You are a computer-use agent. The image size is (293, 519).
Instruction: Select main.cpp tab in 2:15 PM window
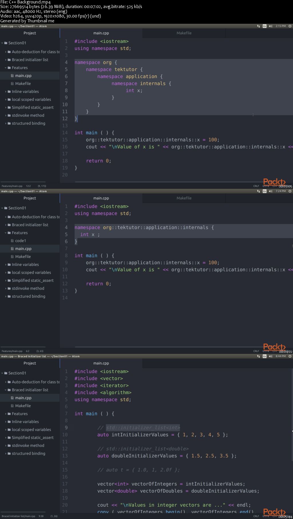click(x=101, y=33)
